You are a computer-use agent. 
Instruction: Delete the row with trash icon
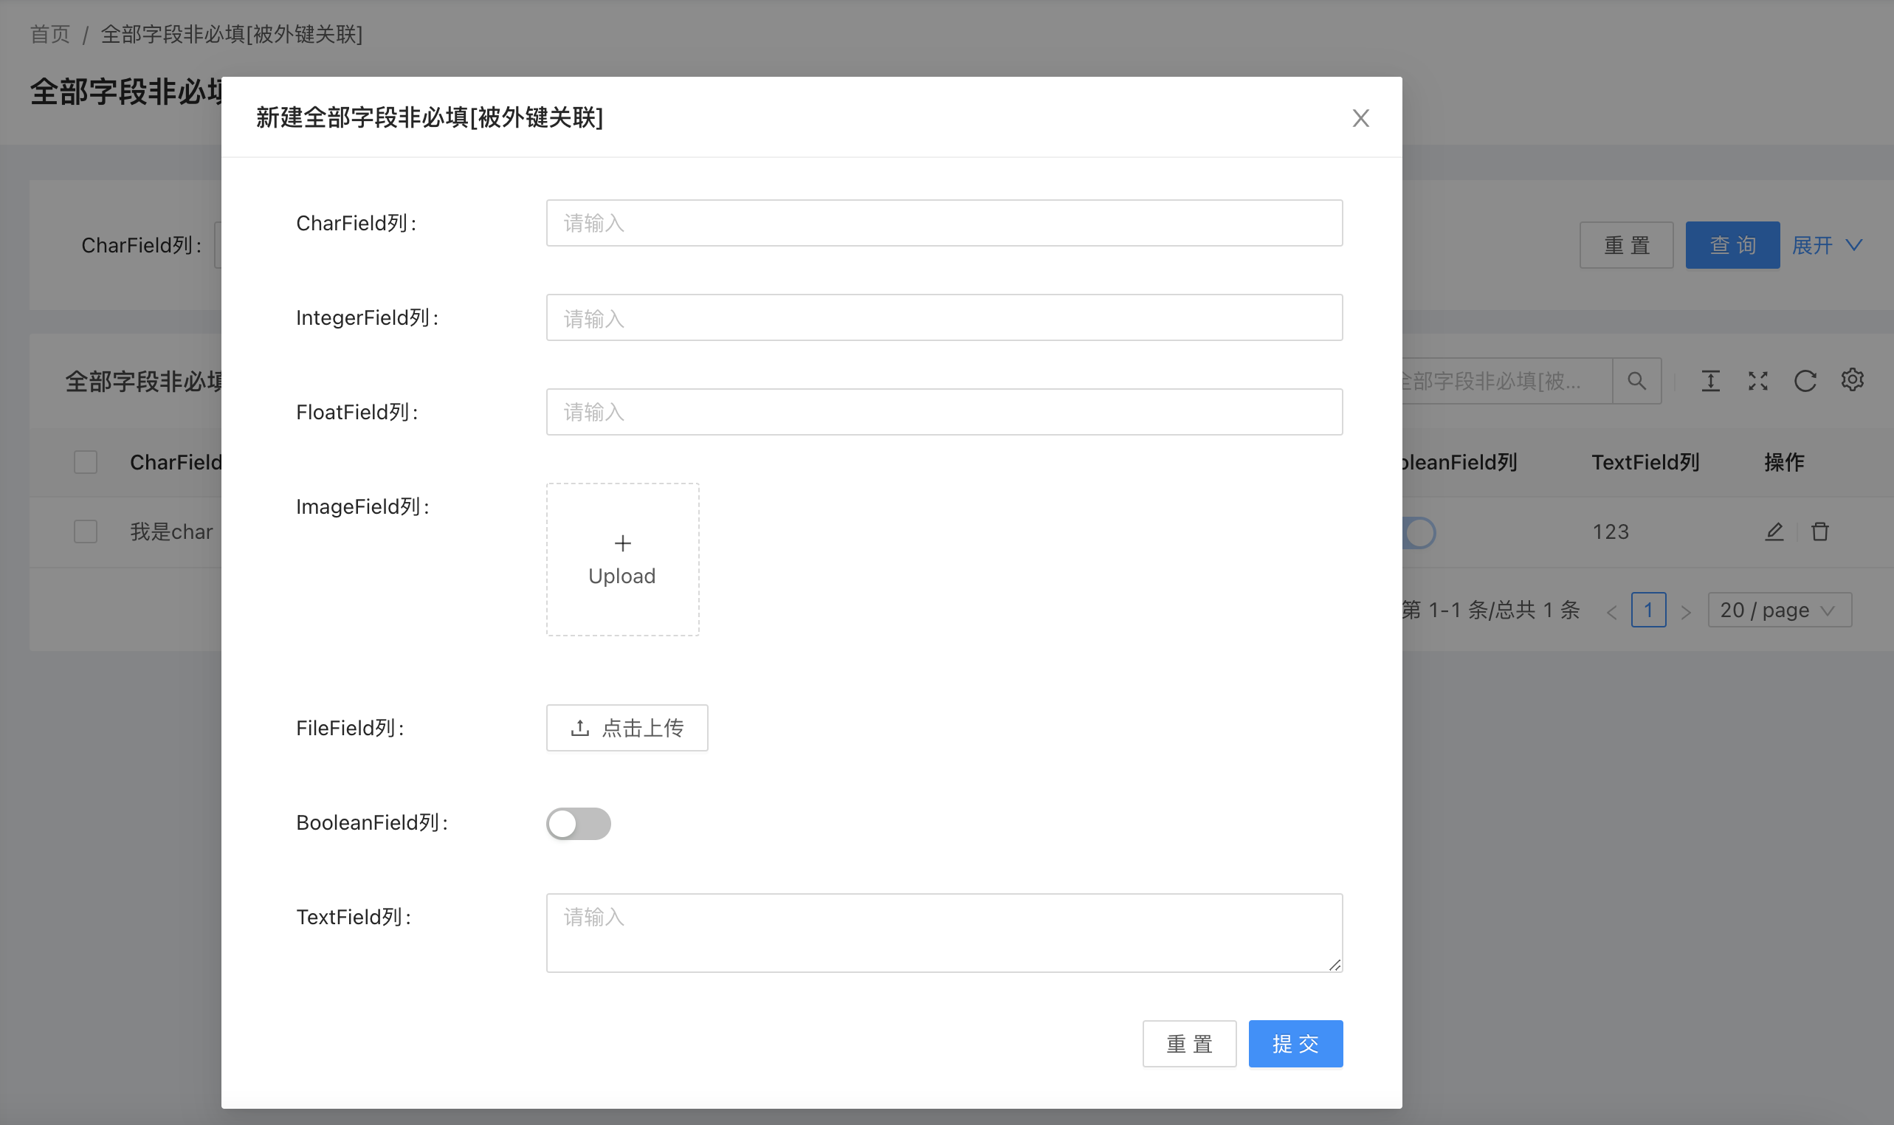coord(1819,531)
